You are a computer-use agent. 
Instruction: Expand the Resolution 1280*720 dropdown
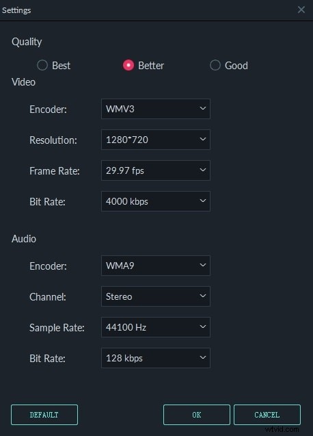coord(156,140)
